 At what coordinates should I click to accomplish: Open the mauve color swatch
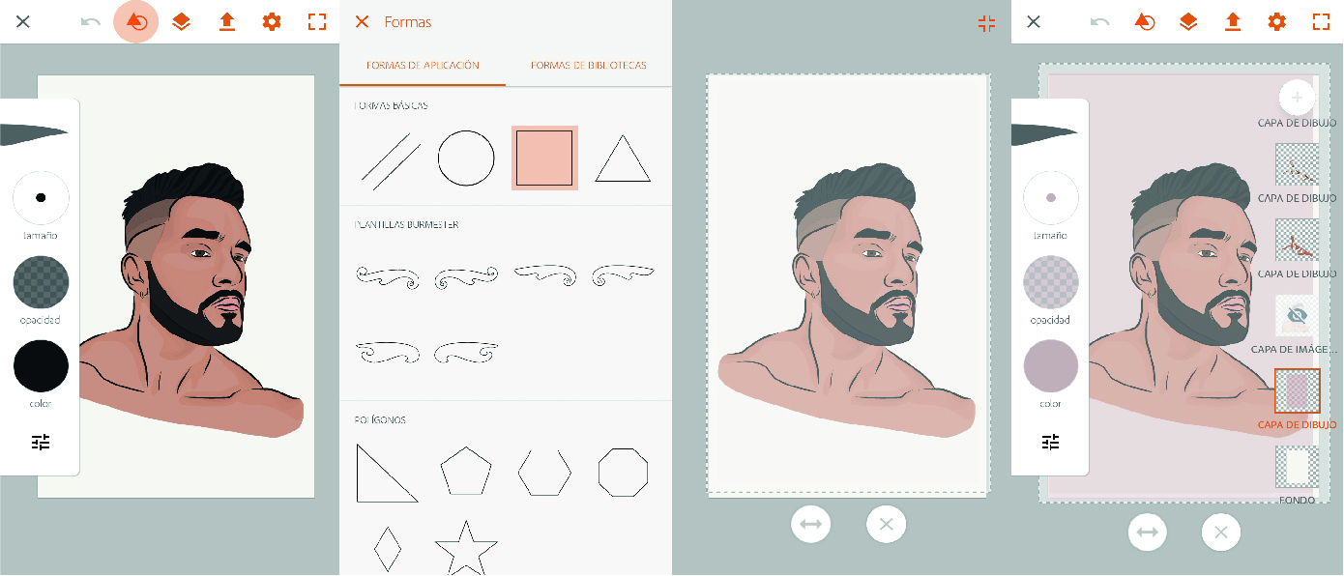click(1050, 367)
